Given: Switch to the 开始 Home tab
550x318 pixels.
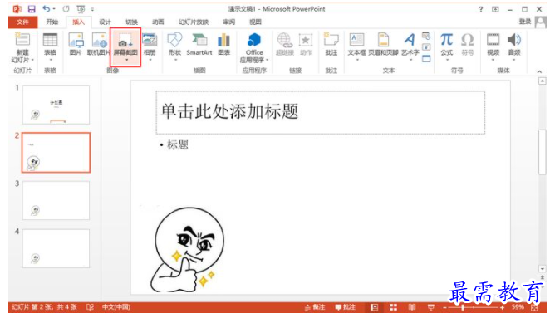Looking at the screenshot, I should click(52, 22).
